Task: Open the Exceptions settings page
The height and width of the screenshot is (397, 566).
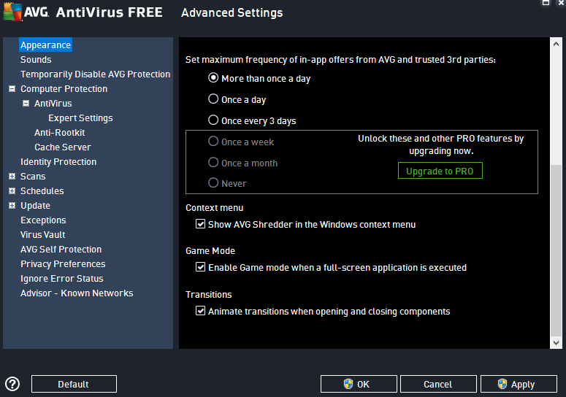Action: (43, 220)
